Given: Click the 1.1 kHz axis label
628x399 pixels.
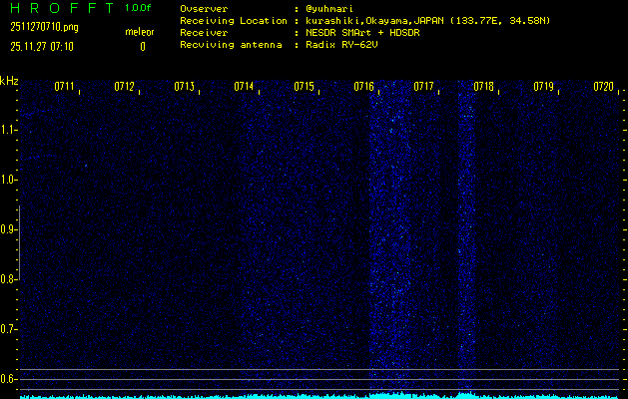Looking at the screenshot, I should click(8, 130).
